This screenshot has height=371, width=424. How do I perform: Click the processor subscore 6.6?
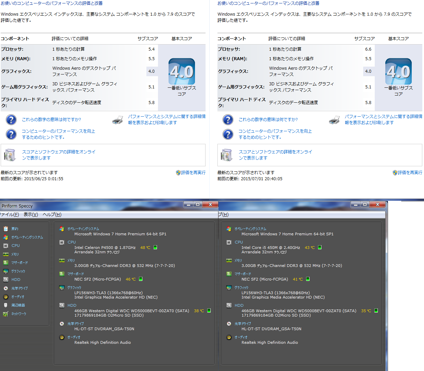(368, 49)
